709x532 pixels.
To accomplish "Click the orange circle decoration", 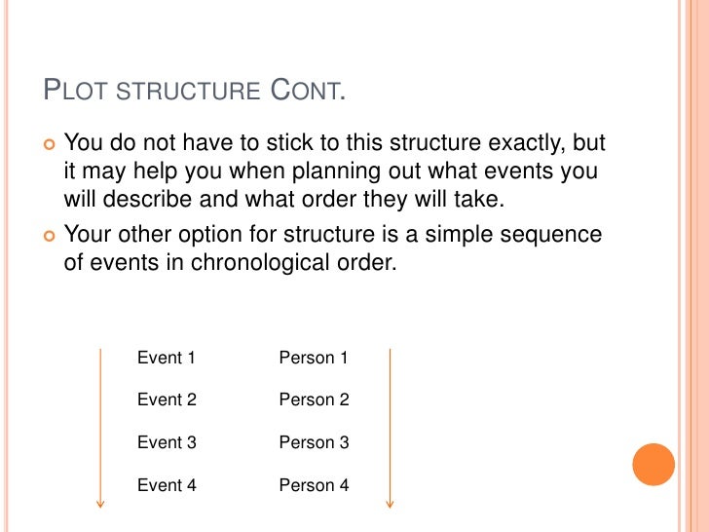I will click(x=653, y=465).
